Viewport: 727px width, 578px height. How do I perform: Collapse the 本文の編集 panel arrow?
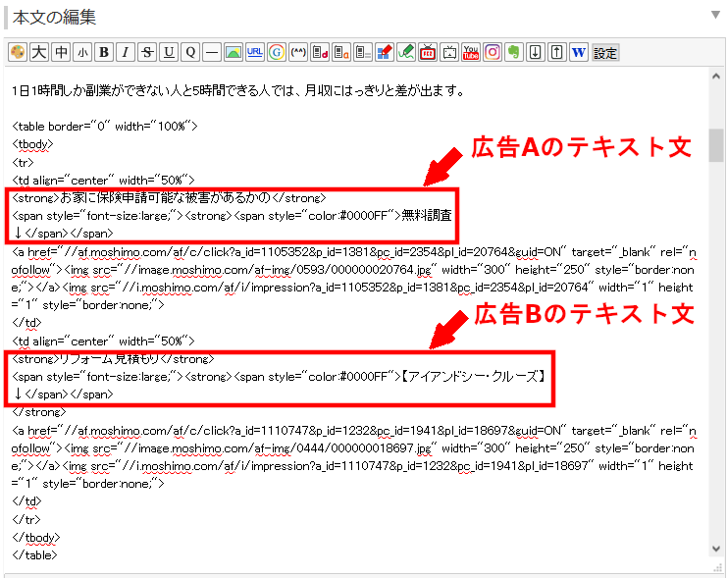tap(715, 15)
